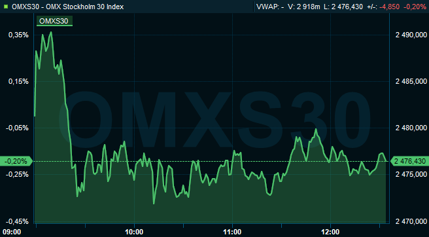Click the last price L: 2 476,430
429x237 pixels.
click(x=343, y=7)
